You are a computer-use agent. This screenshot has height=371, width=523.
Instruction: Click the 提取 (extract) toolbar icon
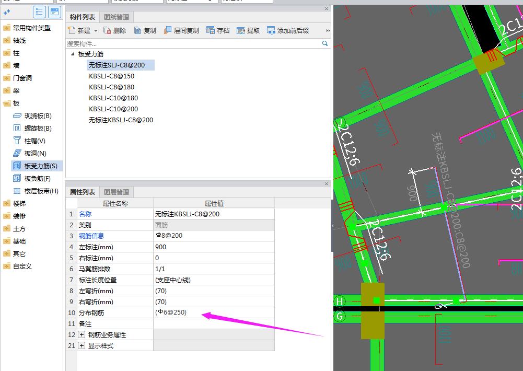click(x=241, y=31)
